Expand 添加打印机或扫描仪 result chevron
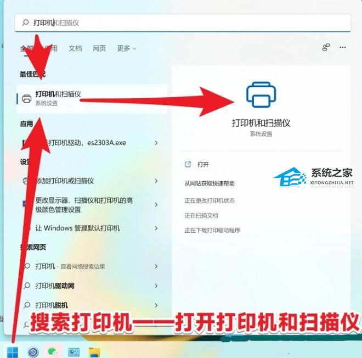362x358 pixels. 156,181
